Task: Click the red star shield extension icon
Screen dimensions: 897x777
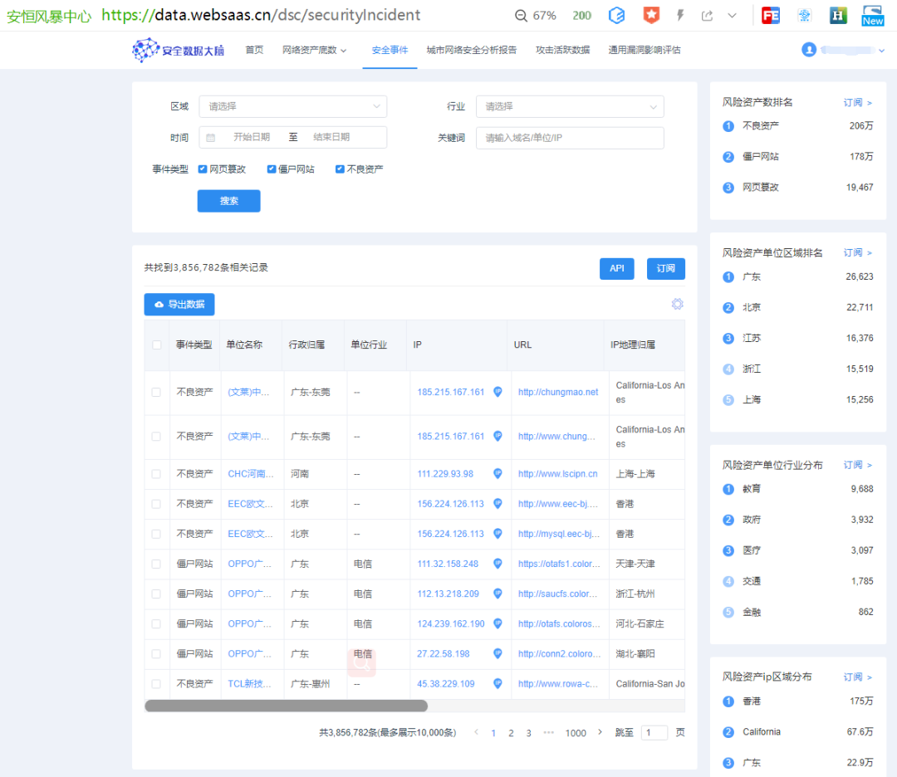Action: point(651,15)
